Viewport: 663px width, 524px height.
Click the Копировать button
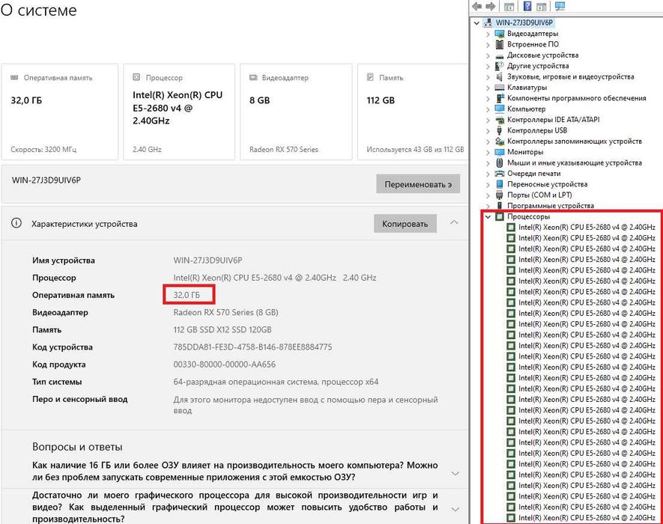coord(405,224)
